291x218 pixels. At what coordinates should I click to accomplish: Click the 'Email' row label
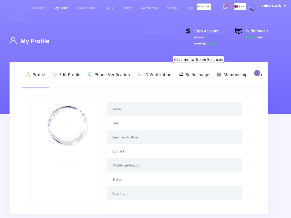116,123
